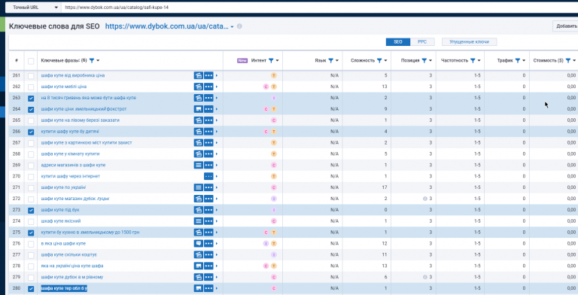This screenshot has width=578, height=295.
Task: Click the page URL title link dybok.com.ua
Action: [x=166, y=26]
